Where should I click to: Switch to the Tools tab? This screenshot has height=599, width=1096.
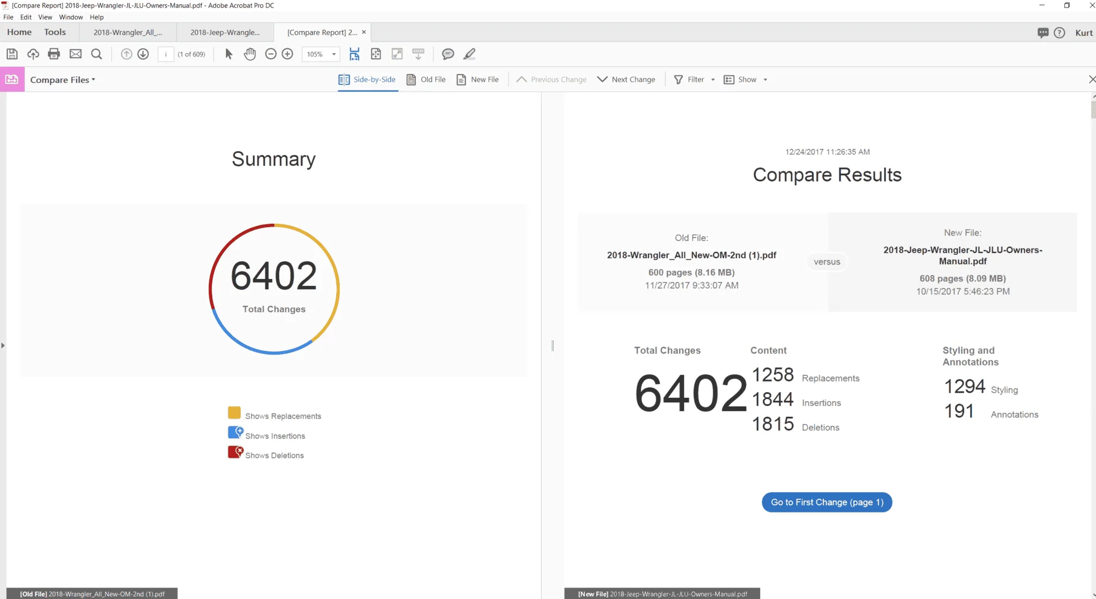click(x=55, y=32)
